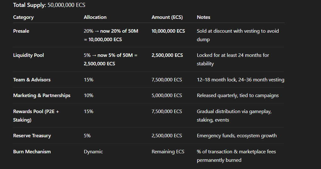Click the Liquidity Pool row label
The width and height of the screenshot is (321, 169).
click(29, 55)
